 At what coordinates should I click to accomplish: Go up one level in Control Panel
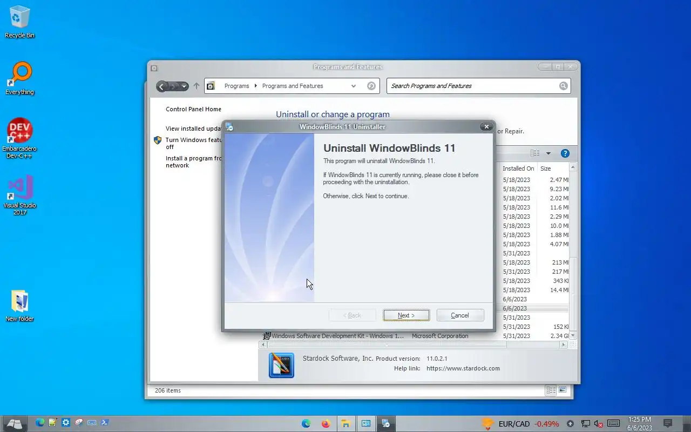tap(197, 86)
